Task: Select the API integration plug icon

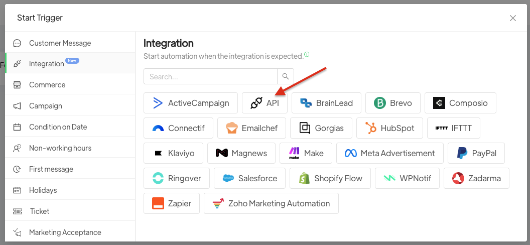Action: pyautogui.click(x=256, y=103)
